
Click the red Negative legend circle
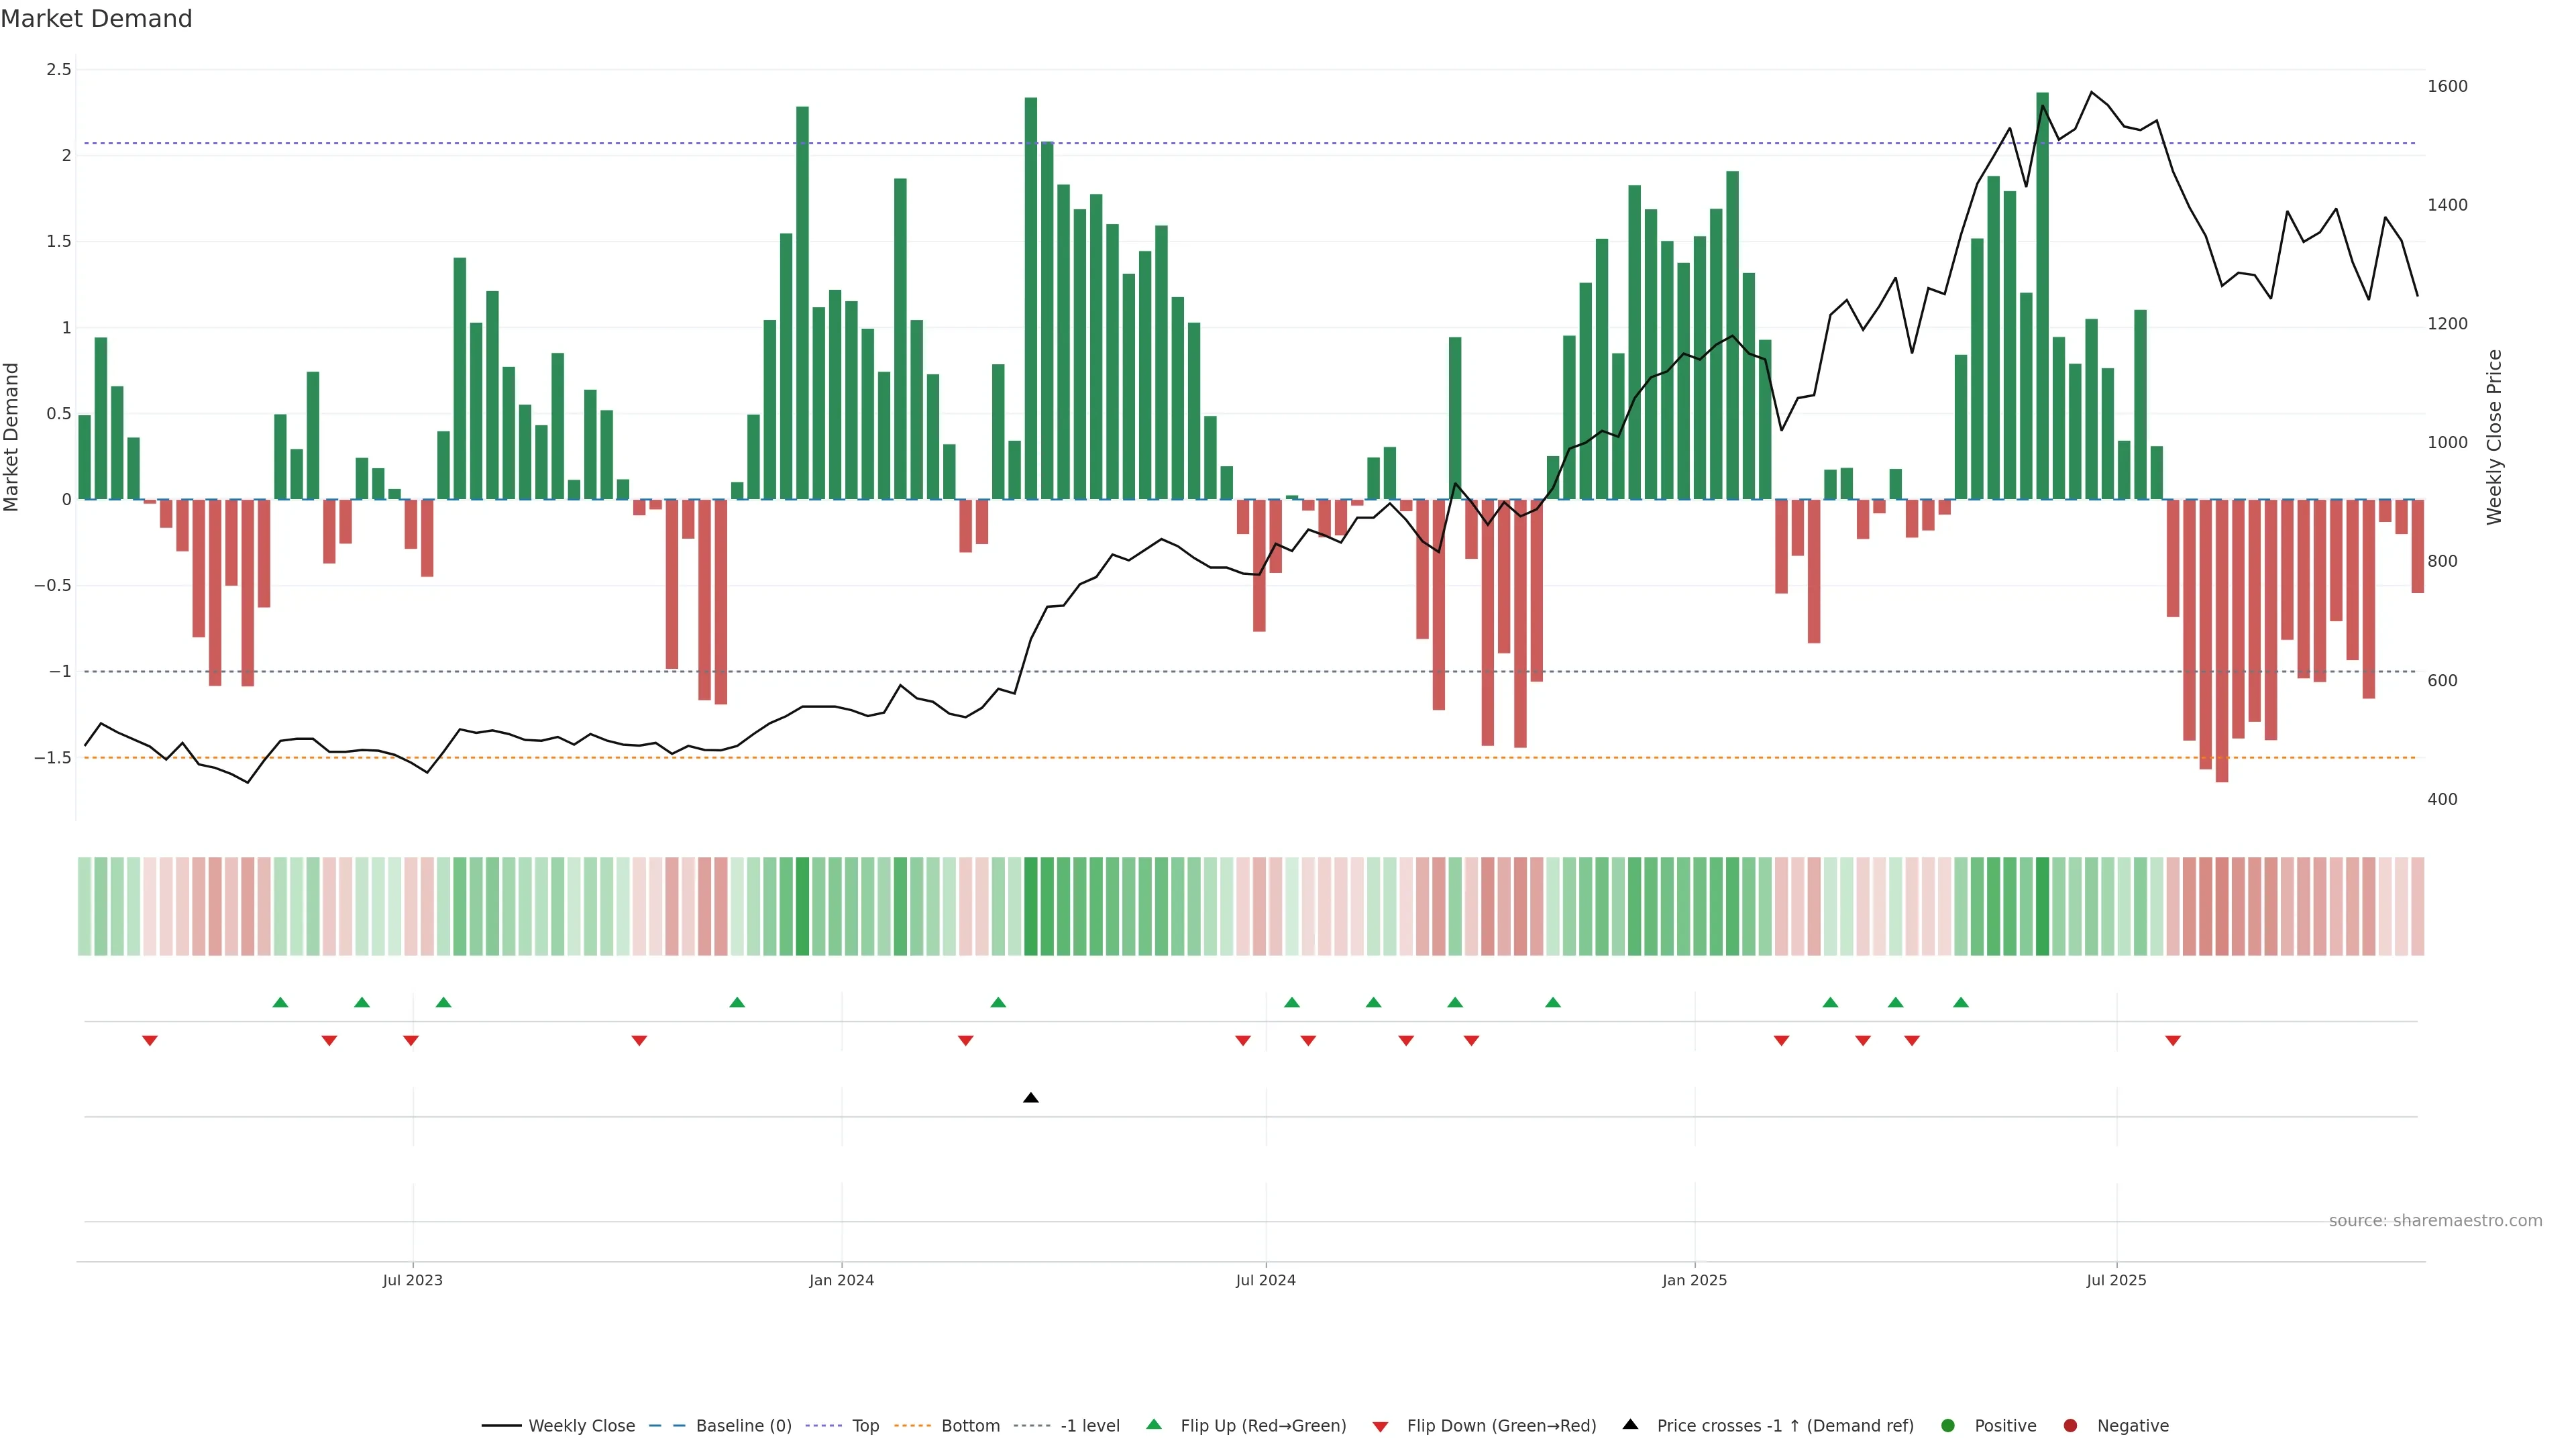pos(2070,1425)
